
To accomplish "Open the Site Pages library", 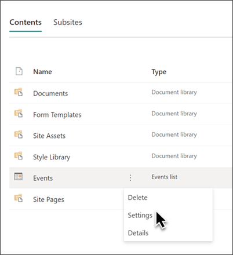I will click(x=49, y=199).
